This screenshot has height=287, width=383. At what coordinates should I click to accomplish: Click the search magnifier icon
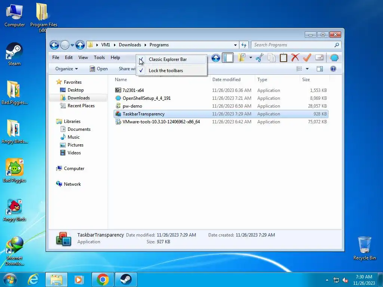pos(337,45)
